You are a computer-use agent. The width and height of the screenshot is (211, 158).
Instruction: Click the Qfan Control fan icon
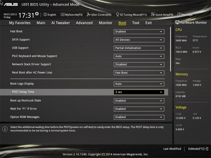click(x=89, y=14)
